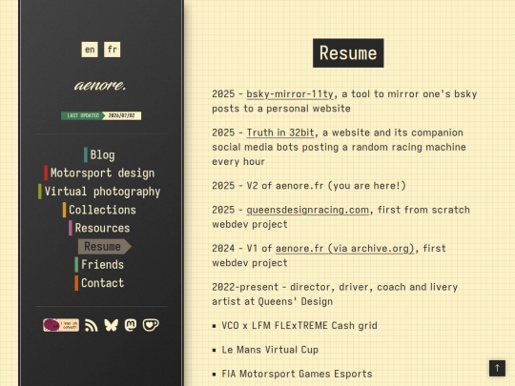Viewport: 515px width, 386px height.
Task: Click the aenore. site logo
Action: [100, 86]
